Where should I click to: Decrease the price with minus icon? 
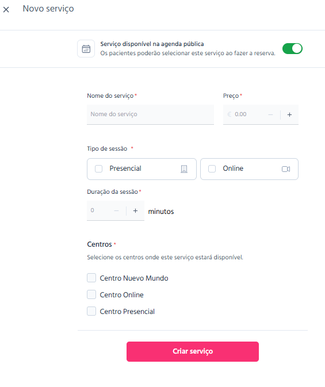point(270,114)
